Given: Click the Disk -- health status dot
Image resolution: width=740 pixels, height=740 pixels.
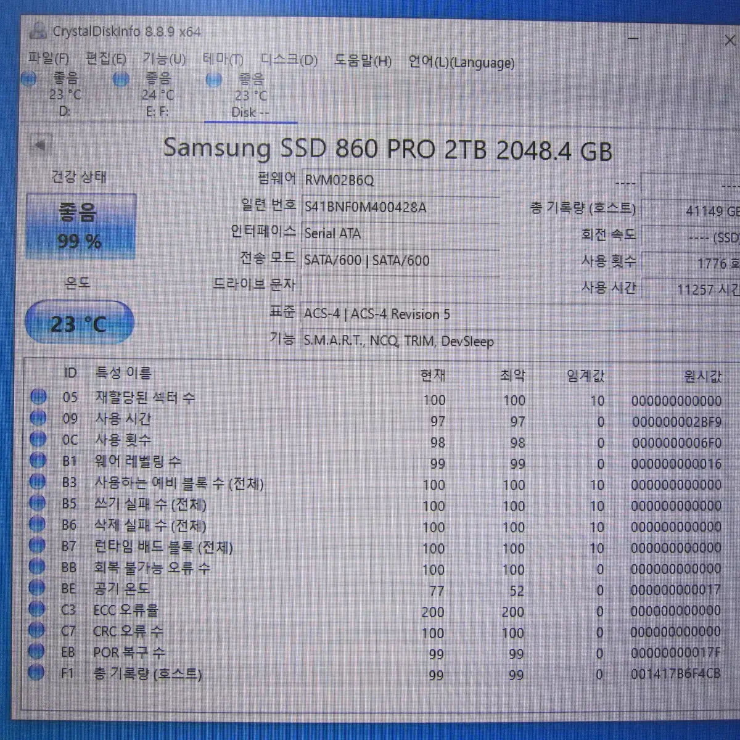Looking at the screenshot, I should coord(213,80).
